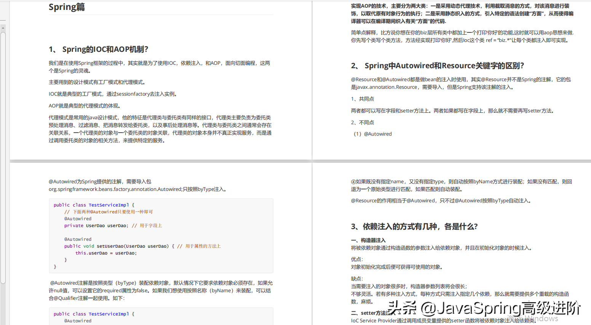This screenshot has height=325, width=591.
Task: Click line '当需要注入的对象很多时，构造器参数列表将会很长;'
Action: point(409,287)
